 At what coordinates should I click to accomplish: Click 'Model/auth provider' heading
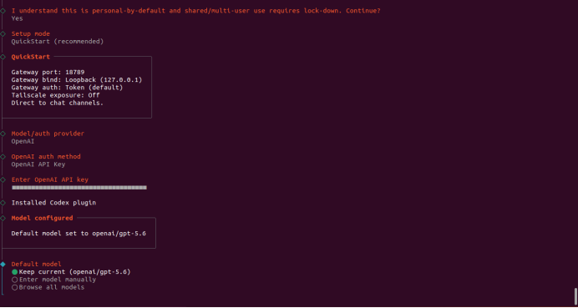tap(48, 134)
